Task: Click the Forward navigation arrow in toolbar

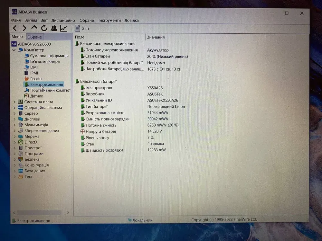Action: click(24, 29)
